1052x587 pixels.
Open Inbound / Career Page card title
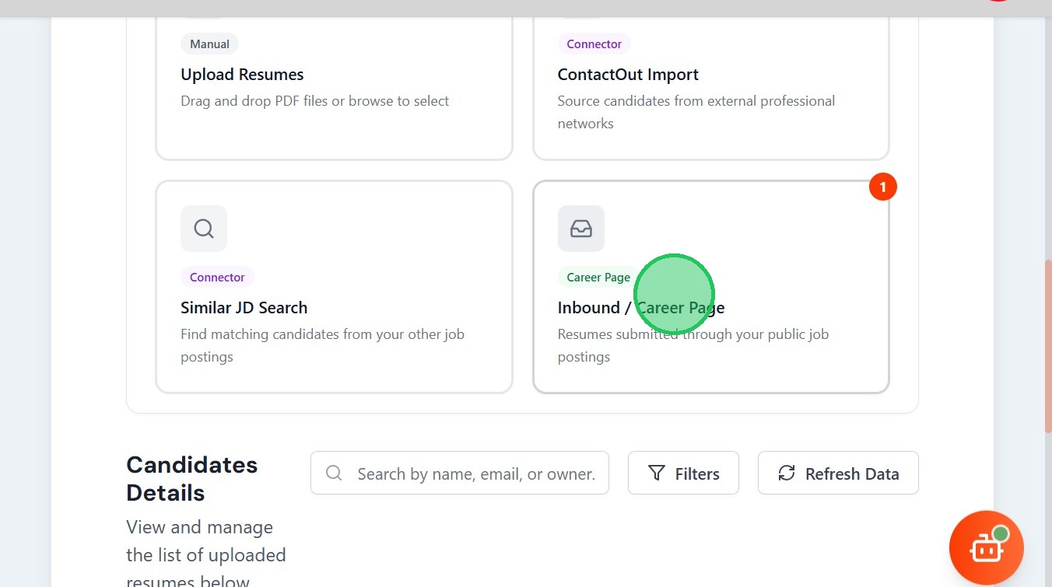coord(640,308)
